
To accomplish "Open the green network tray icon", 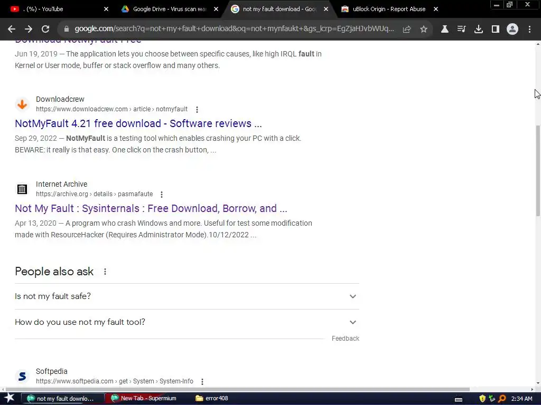I will [492, 399].
